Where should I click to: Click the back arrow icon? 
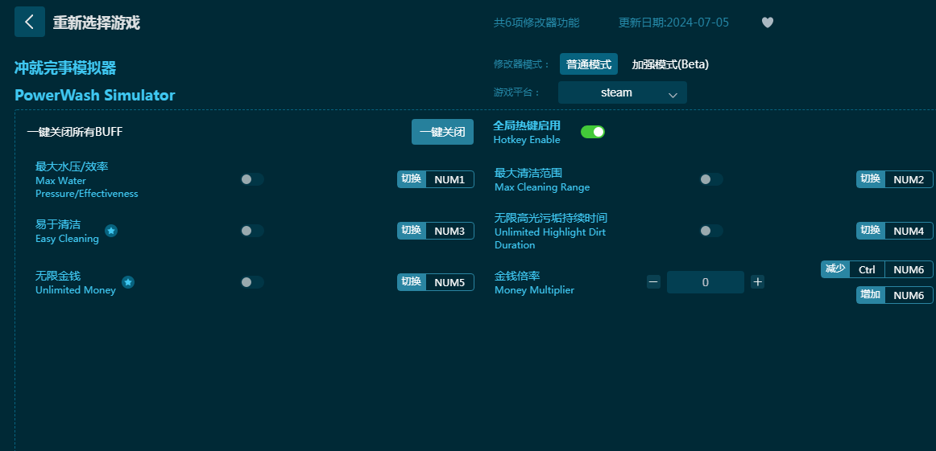tap(29, 22)
